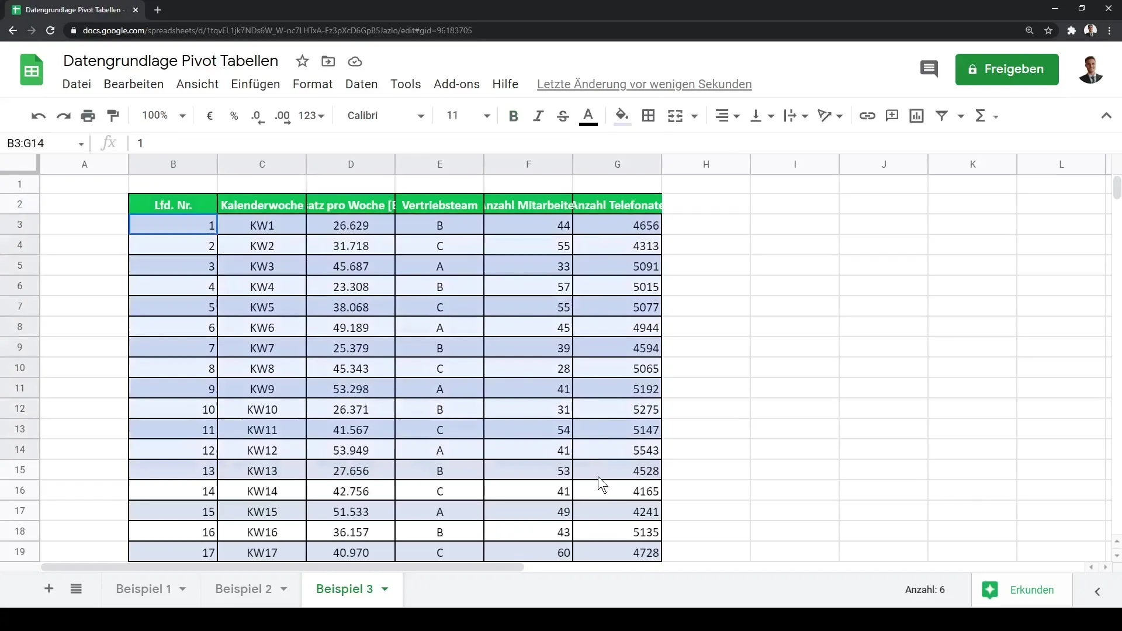Open text rotation dropdown

[x=830, y=116]
